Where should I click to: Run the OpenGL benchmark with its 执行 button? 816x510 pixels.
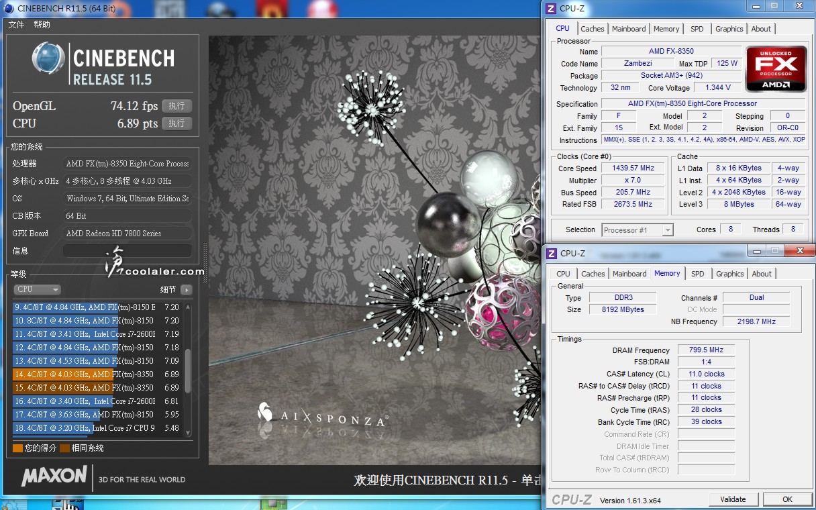[x=176, y=106]
